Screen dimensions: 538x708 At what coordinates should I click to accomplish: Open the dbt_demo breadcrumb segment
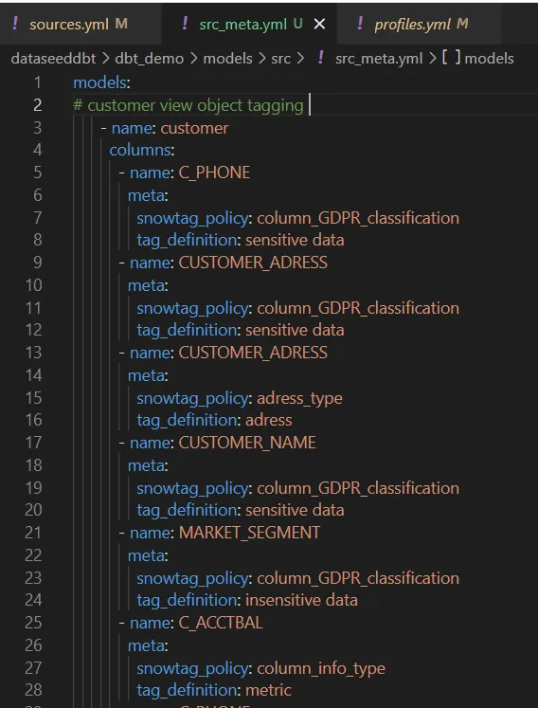pyautogui.click(x=150, y=59)
